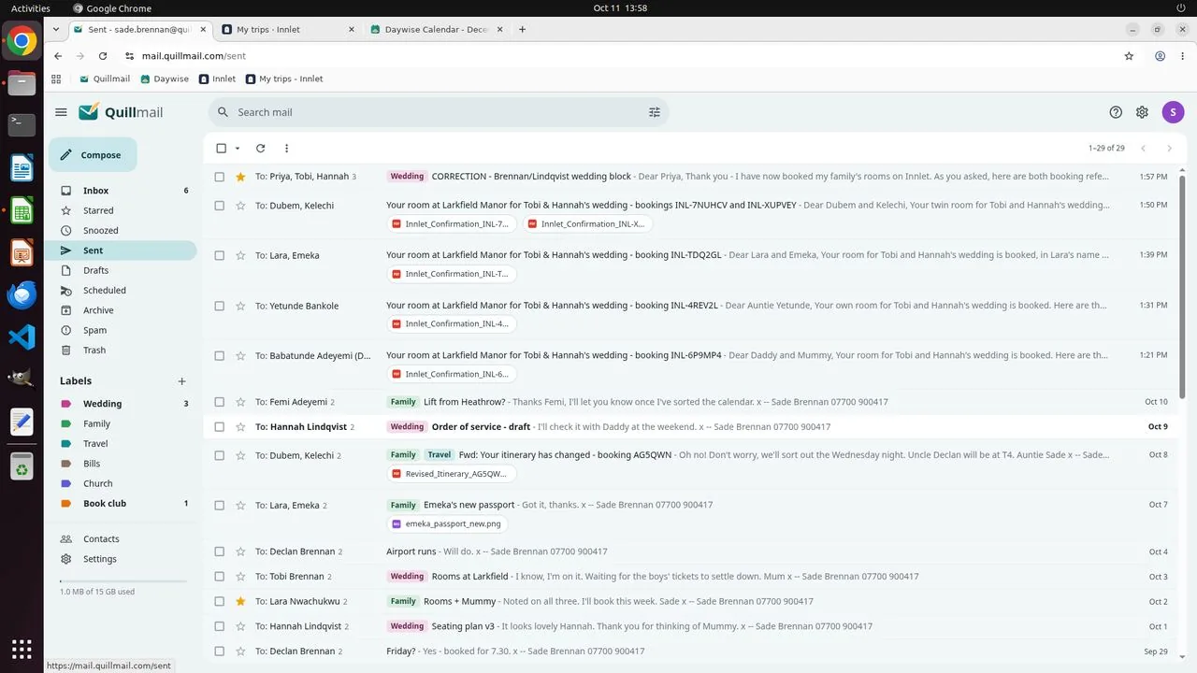Switch to the My trips - Innlet tab
The image size is (1197, 673).
click(289, 29)
